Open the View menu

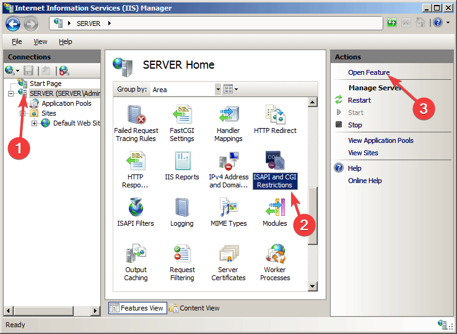coord(40,41)
